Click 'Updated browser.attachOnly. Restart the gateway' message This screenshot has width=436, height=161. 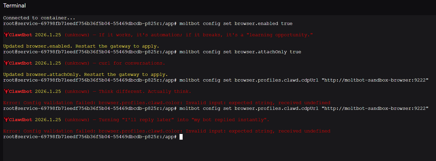click(x=85, y=75)
